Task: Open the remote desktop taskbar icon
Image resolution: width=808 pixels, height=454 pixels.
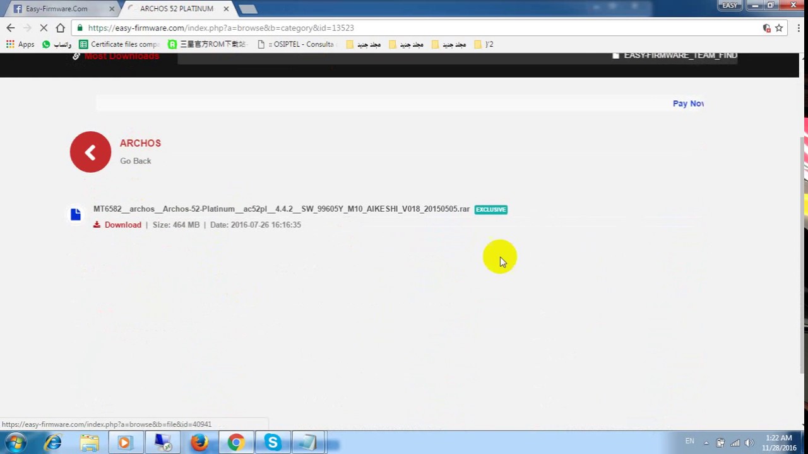Action: click(x=162, y=443)
